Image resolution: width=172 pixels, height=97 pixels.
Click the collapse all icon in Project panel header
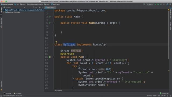pyautogui.click(x=36, y=7)
